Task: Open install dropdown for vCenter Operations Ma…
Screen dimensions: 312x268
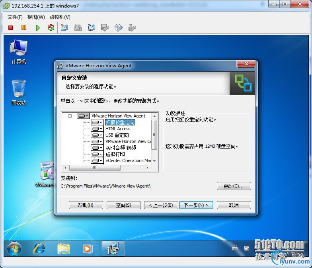Action: (97, 160)
